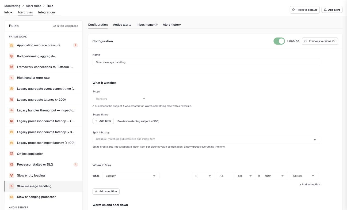Screen dimensions: 347x210
Task: Click Preview matching subjects (503)
Action: coord(138,121)
